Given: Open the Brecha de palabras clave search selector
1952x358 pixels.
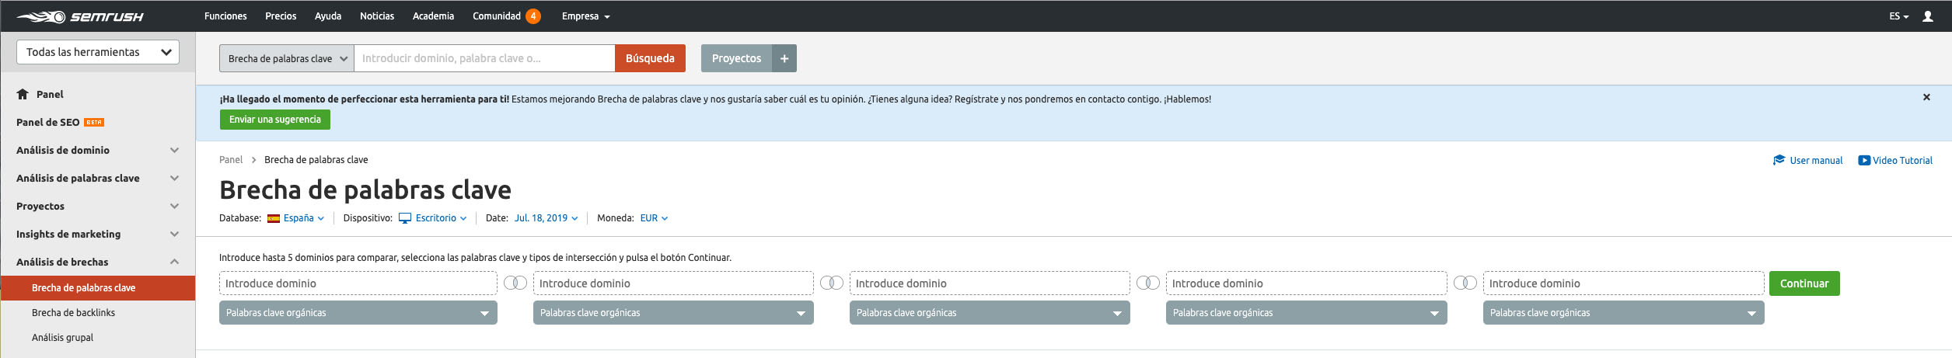Looking at the screenshot, I should click(x=287, y=58).
